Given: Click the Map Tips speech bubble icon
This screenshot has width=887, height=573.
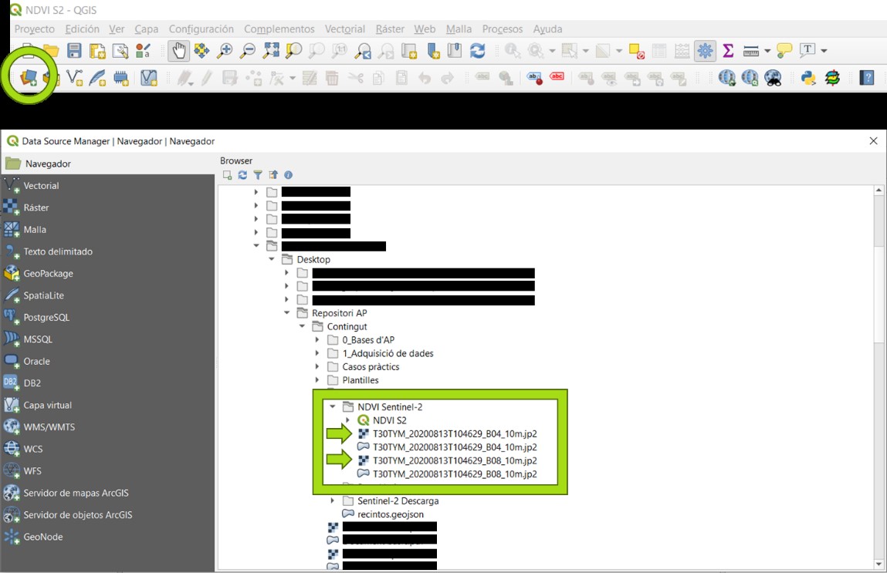Looking at the screenshot, I should pyautogui.click(x=784, y=51).
